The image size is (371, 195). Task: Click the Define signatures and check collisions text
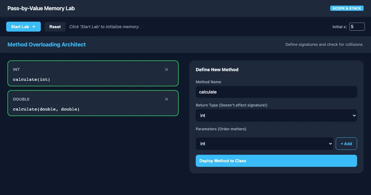(324, 45)
